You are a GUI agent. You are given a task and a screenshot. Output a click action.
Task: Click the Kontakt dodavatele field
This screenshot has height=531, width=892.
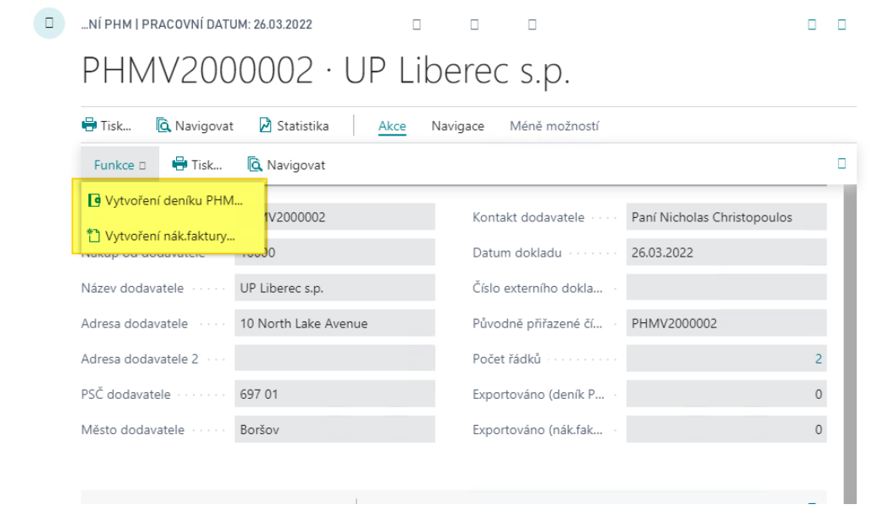(725, 217)
